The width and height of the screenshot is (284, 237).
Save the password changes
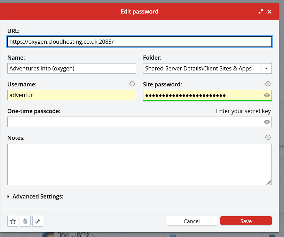click(x=246, y=221)
